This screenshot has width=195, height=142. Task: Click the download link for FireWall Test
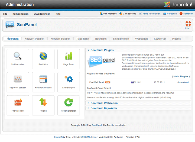pos(183,82)
